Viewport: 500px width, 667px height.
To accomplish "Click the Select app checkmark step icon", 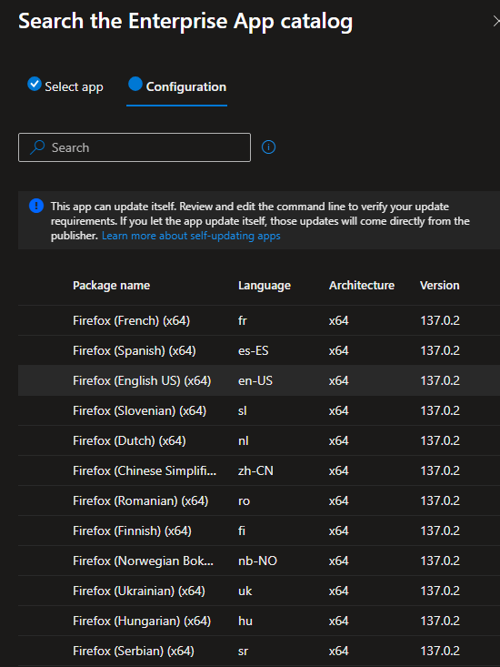I will 35,84.
